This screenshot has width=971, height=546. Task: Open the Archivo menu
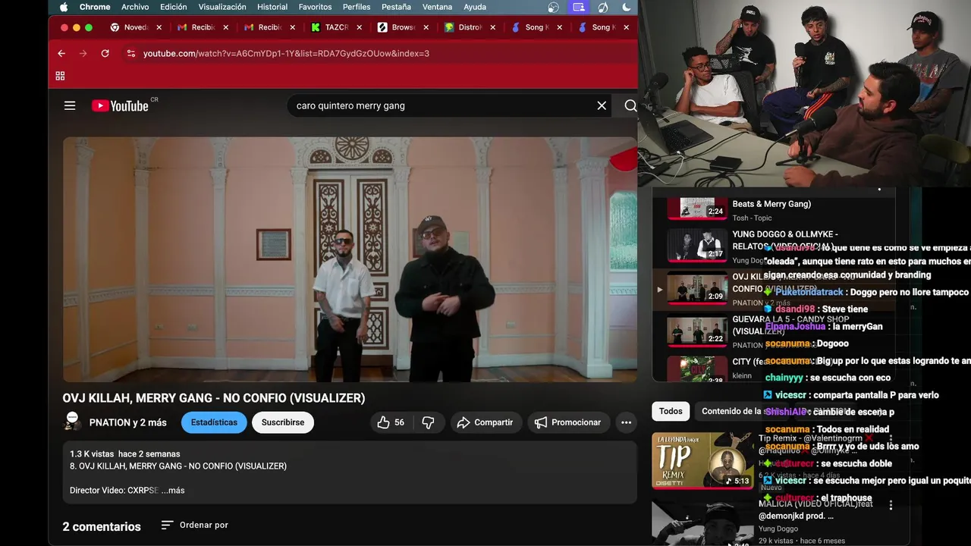pos(135,7)
